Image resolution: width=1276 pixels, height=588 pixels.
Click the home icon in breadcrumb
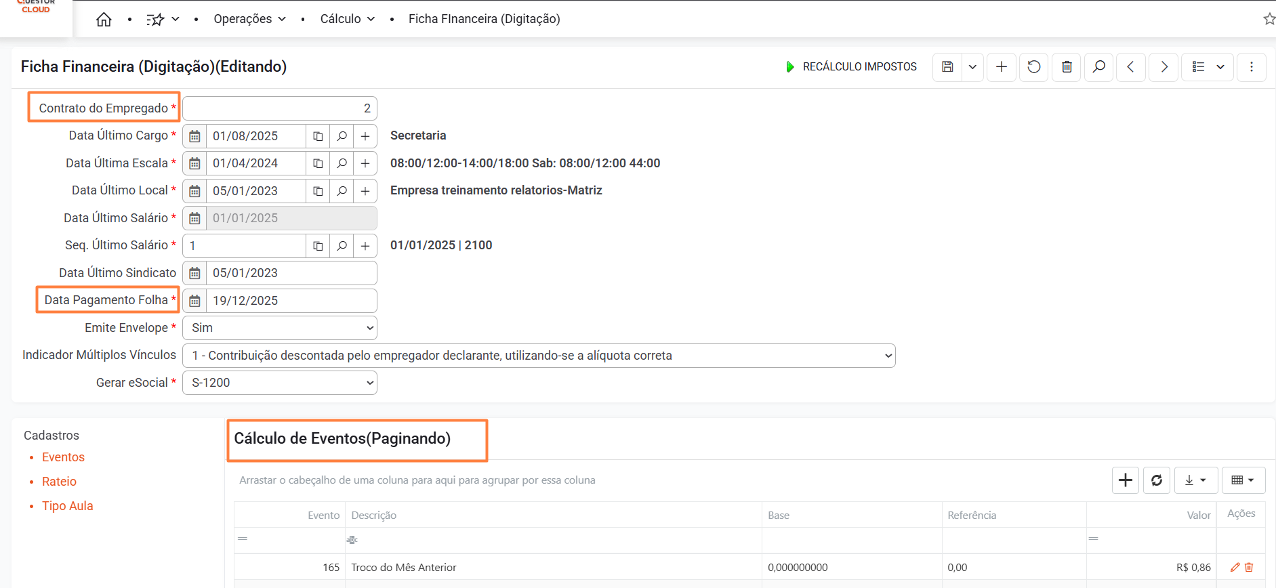104,19
